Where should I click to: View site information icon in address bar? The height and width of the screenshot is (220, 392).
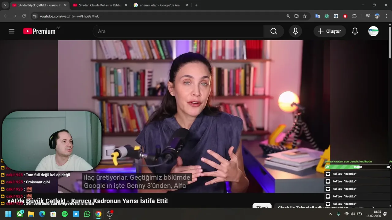35,16
